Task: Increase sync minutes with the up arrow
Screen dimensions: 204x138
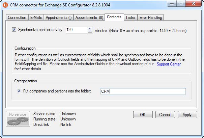Action: [90, 28]
